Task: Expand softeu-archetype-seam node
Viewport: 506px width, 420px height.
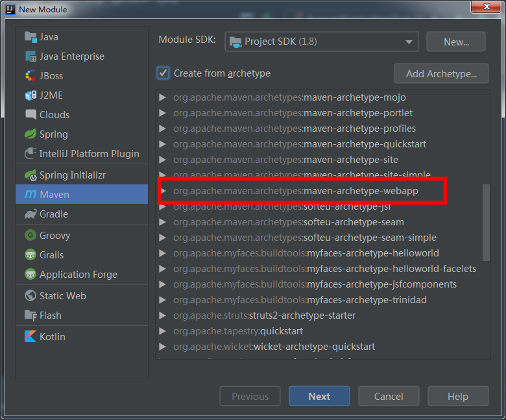Action: 163,222
